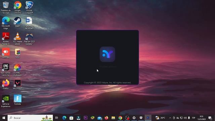This screenshot has height=121, width=215.
Task: Select the Rocket League desktop shortcut
Action: (x=29, y=7)
